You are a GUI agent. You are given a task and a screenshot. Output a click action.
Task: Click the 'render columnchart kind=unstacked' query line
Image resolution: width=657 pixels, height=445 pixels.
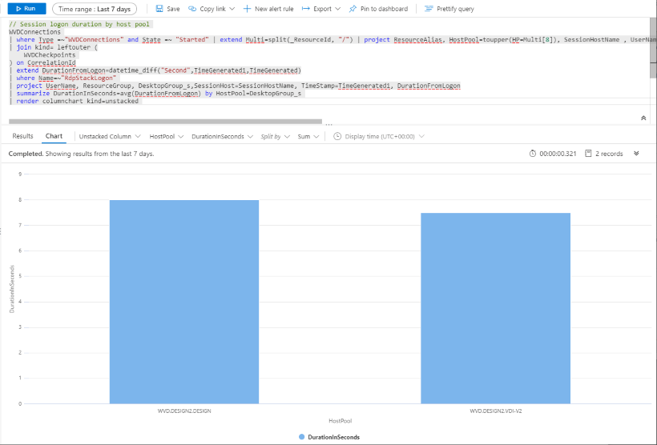click(x=78, y=101)
